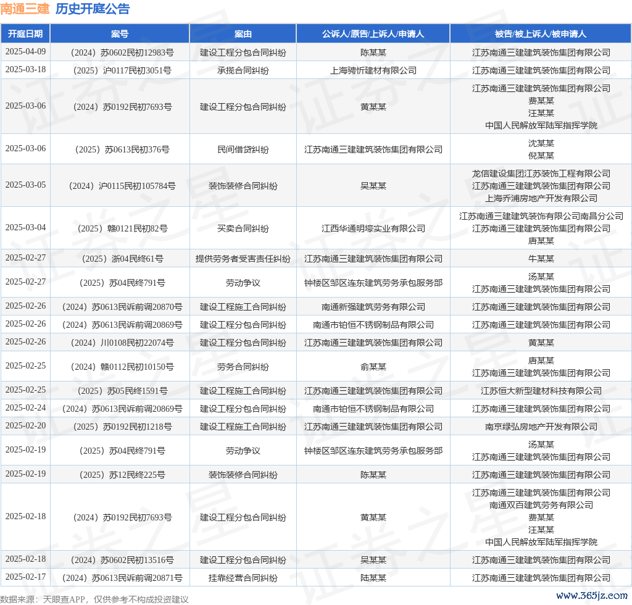Click the blue 历史开庭公告 heading
This screenshot has height=605, width=632.
pyautogui.click(x=93, y=9)
